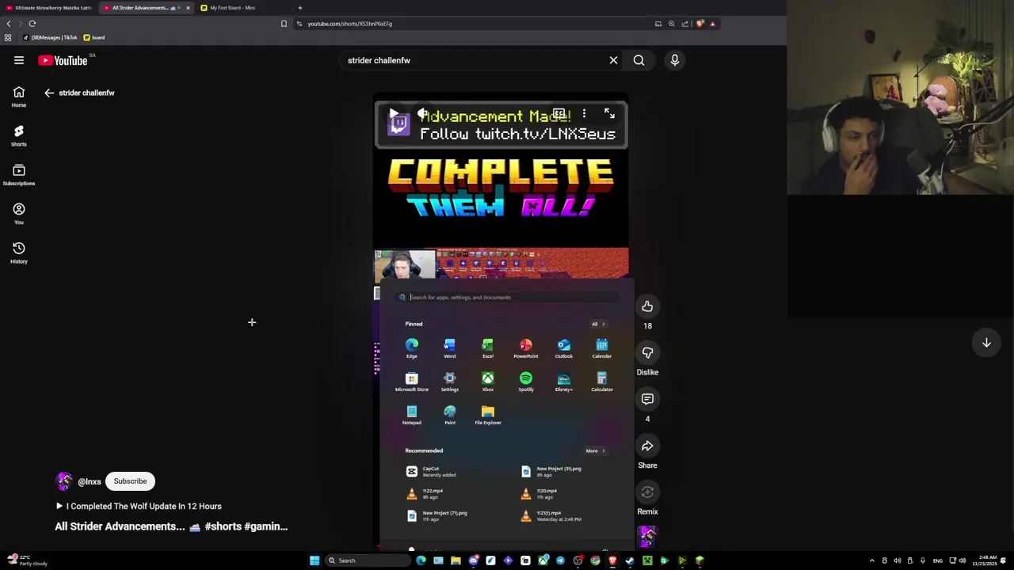Open Edge from the taskbar
The height and width of the screenshot is (570, 1014).
pos(421,560)
